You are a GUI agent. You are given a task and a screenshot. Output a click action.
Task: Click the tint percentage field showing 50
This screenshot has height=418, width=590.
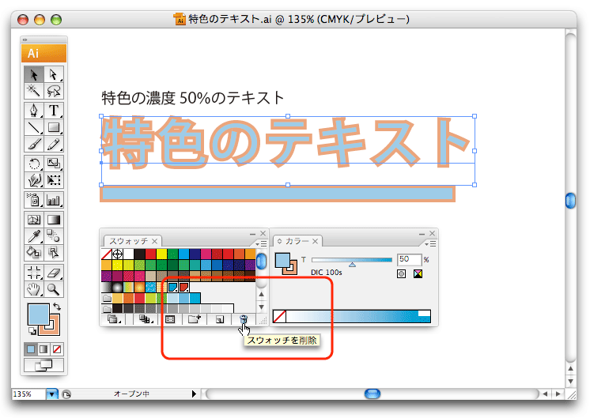408,259
